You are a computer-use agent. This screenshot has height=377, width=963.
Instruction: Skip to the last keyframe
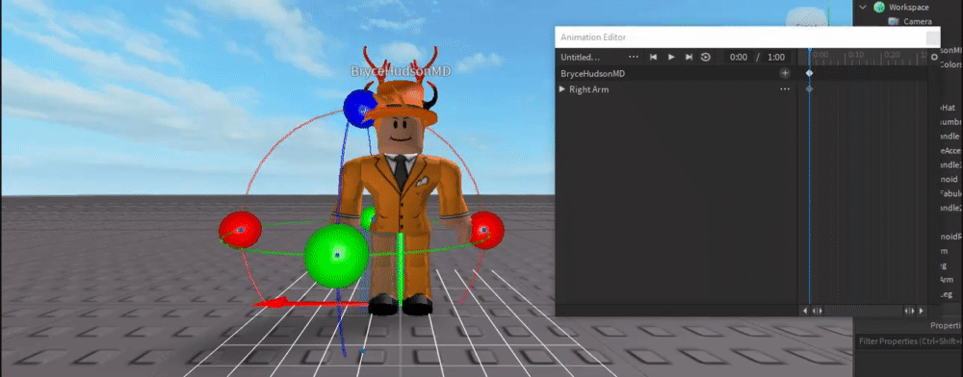pos(690,57)
